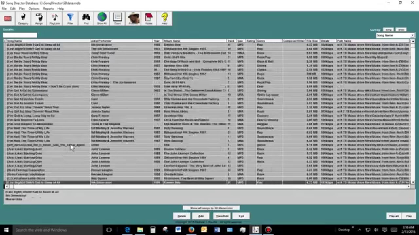Click the vertical scrollbar down arrow

[413, 182]
